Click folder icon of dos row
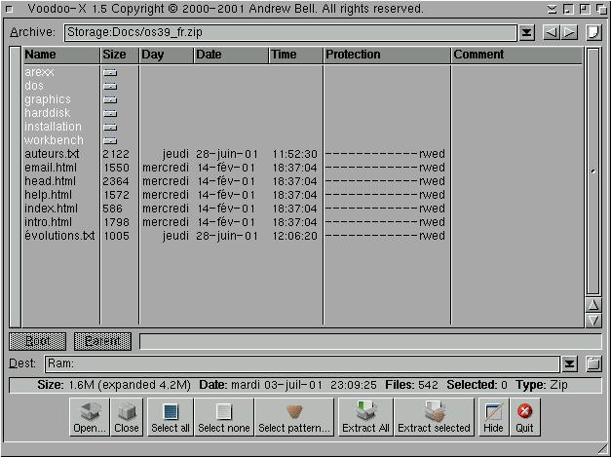The width and height of the screenshot is (611, 457). tap(110, 86)
